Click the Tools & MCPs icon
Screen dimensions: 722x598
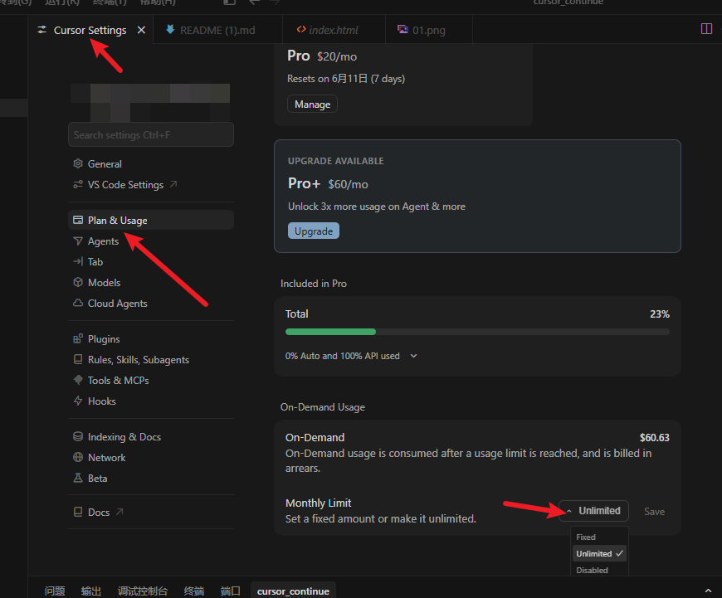coord(78,380)
